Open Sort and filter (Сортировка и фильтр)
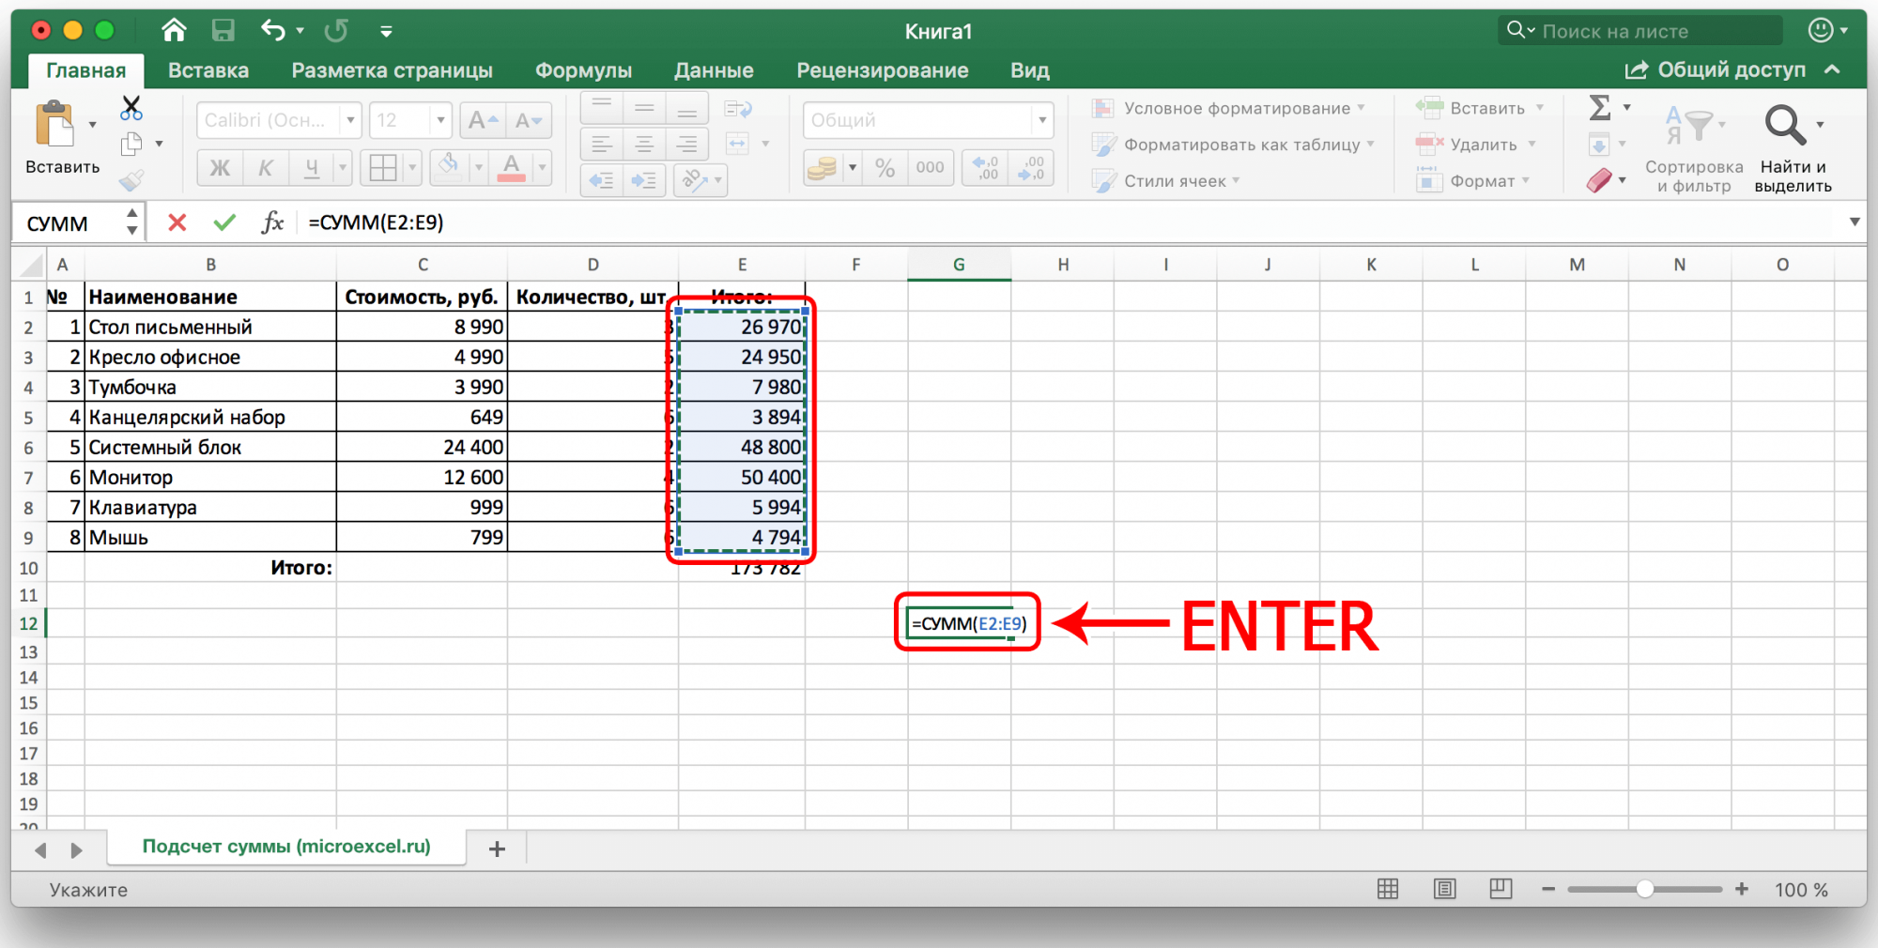 pyautogui.click(x=1694, y=148)
